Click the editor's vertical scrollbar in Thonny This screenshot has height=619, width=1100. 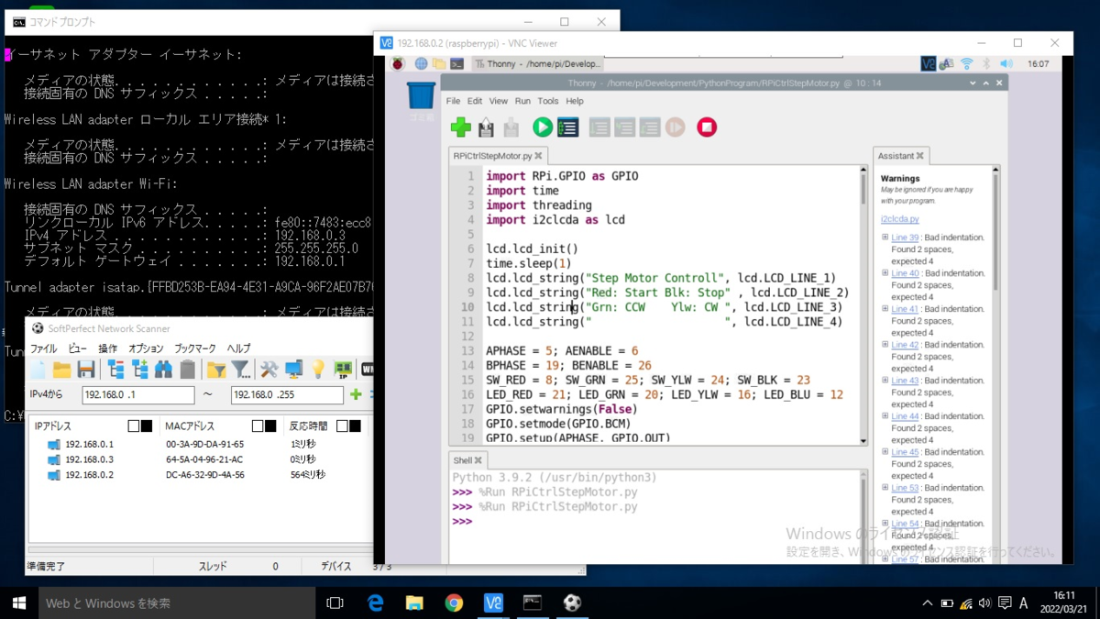click(x=863, y=305)
